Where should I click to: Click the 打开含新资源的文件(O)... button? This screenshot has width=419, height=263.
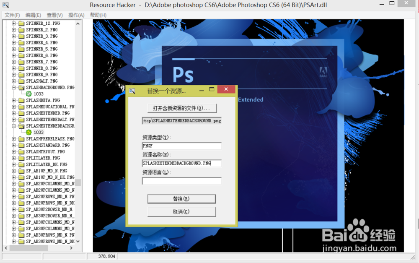coord(182,108)
